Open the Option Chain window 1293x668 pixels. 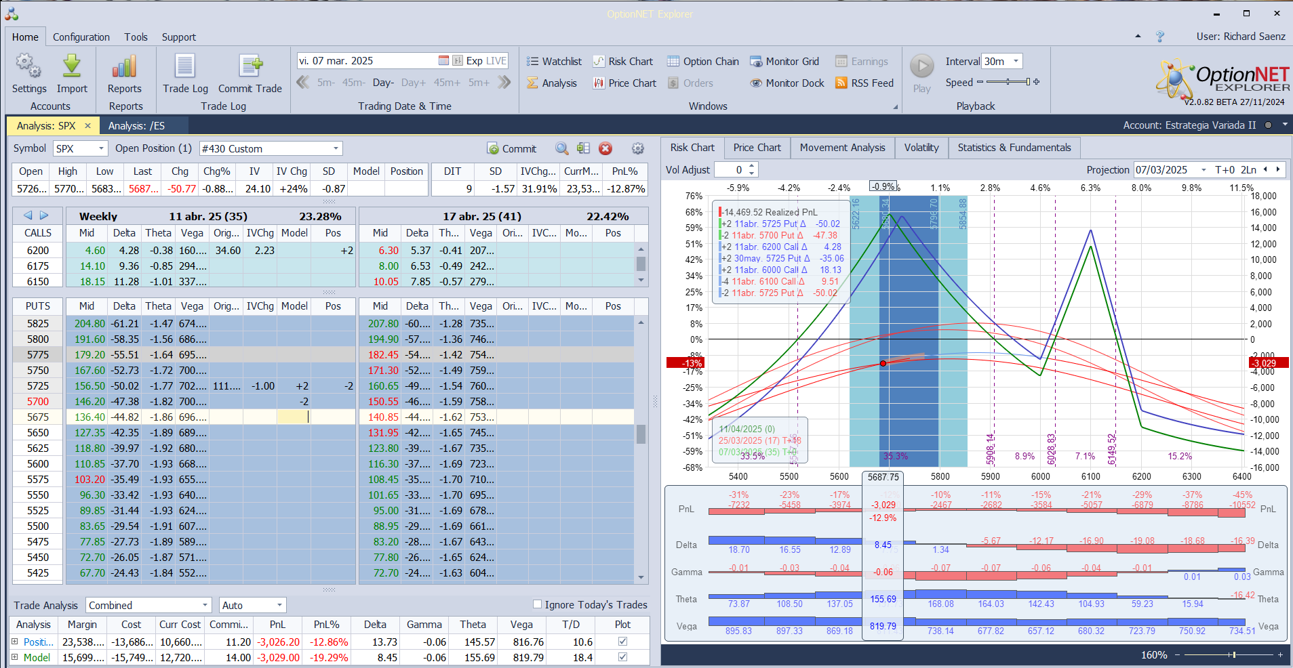click(703, 62)
